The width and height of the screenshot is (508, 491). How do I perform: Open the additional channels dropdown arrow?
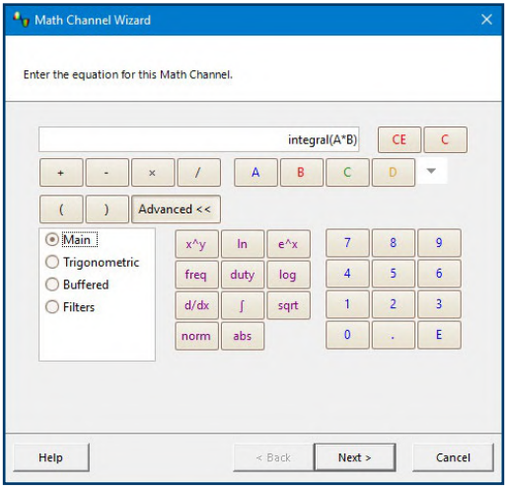[x=431, y=171]
